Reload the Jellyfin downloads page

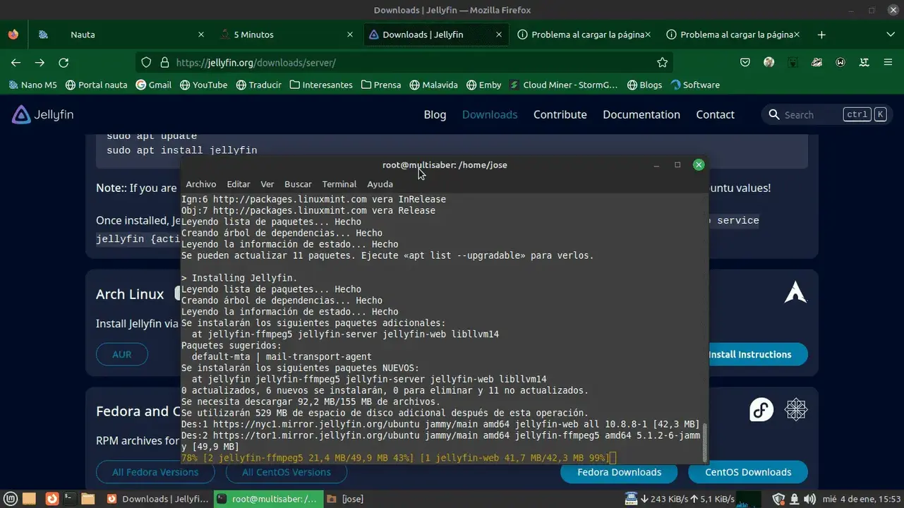pos(64,62)
